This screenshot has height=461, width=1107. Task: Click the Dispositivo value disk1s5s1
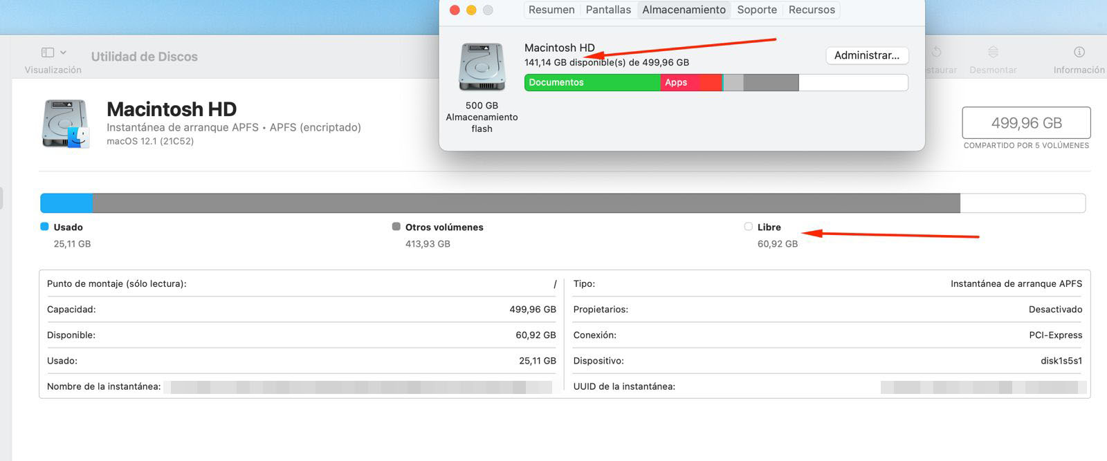click(x=1061, y=361)
